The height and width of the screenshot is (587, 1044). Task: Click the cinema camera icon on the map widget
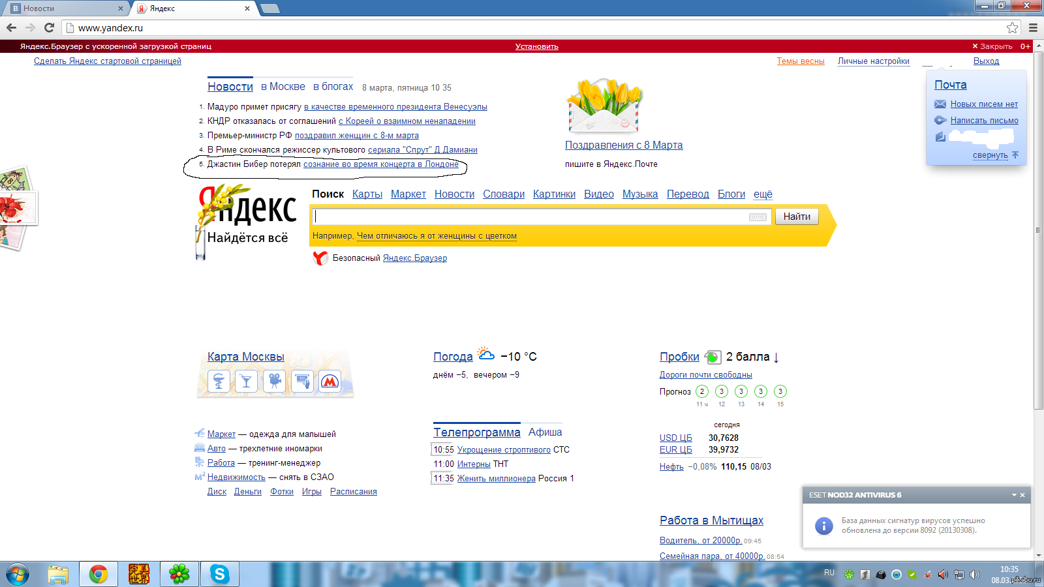coord(275,382)
